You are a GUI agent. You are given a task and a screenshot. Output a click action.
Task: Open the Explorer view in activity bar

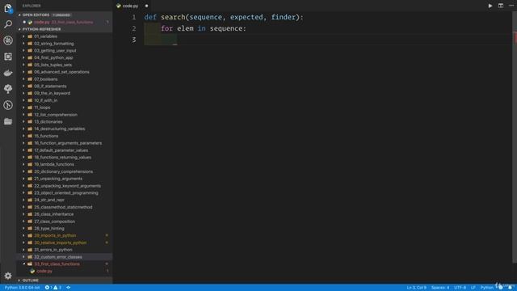coord(8,8)
